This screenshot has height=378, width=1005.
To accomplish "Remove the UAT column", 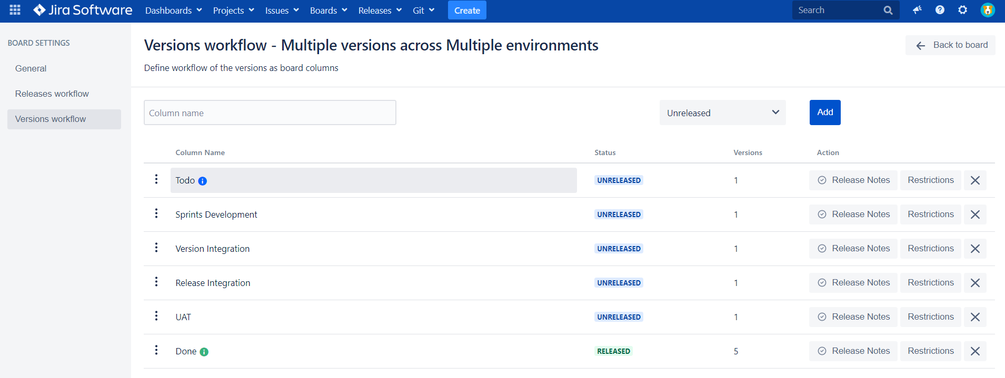I will [975, 317].
